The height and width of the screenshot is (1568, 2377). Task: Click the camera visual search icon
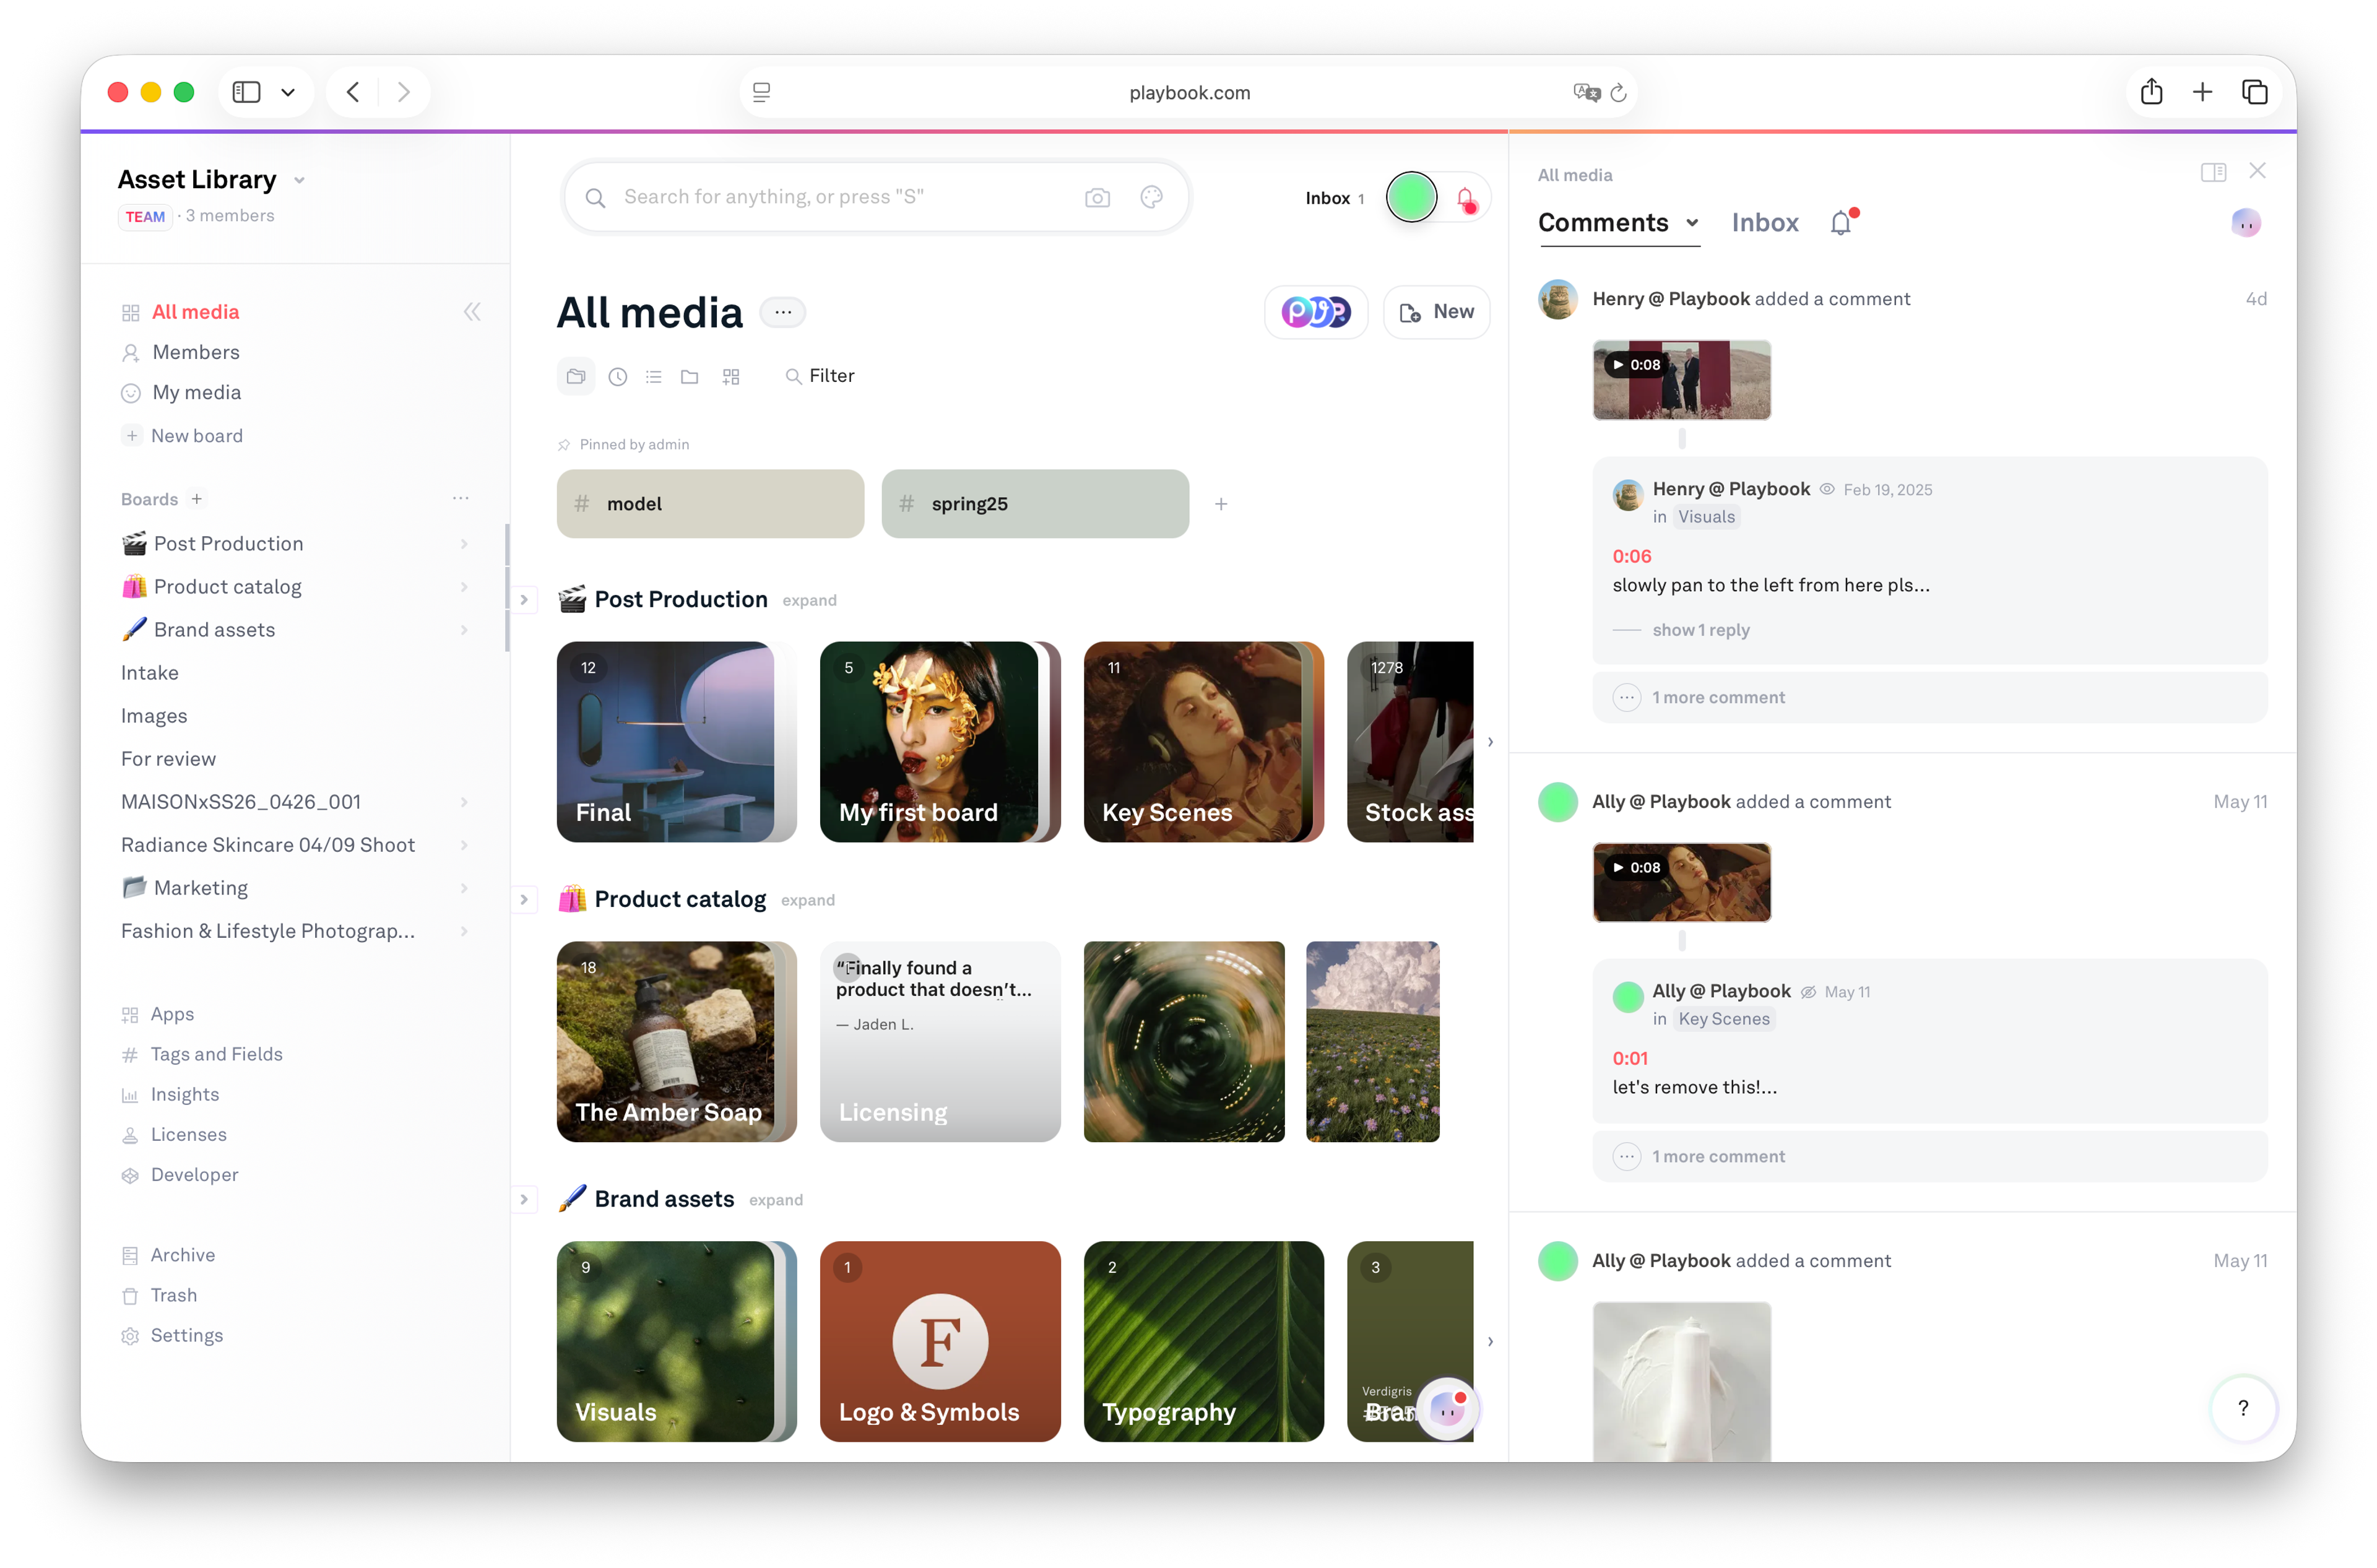(x=1097, y=197)
